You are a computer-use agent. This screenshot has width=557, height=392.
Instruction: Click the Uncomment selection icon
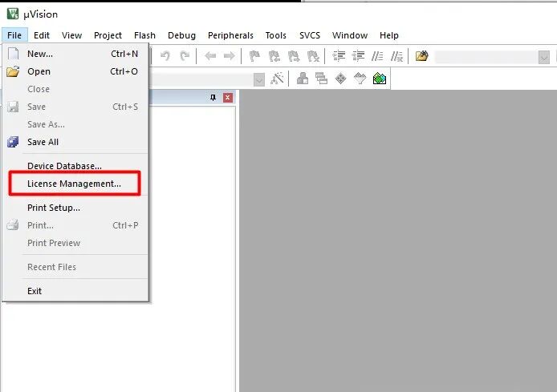click(396, 56)
